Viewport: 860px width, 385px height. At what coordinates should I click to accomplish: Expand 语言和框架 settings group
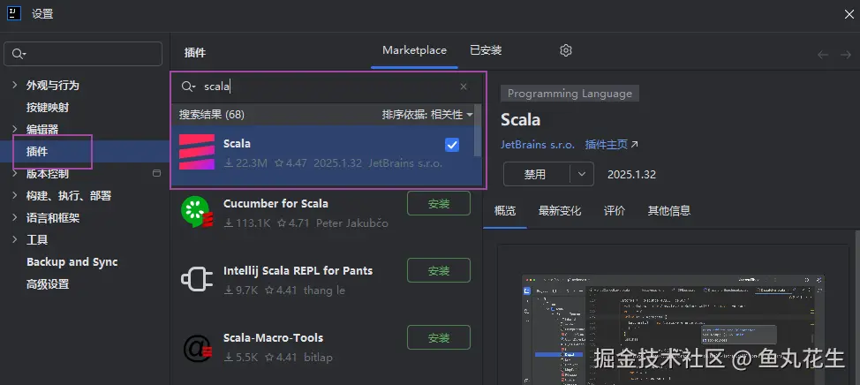[15, 218]
